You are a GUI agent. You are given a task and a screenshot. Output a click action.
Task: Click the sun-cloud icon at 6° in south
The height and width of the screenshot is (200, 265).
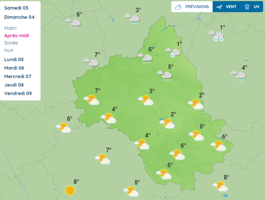click(177, 155)
